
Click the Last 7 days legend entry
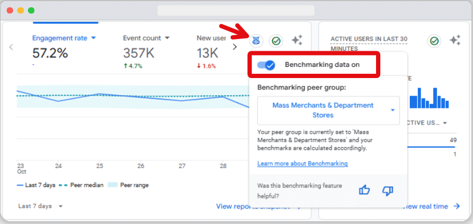(x=36, y=185)
